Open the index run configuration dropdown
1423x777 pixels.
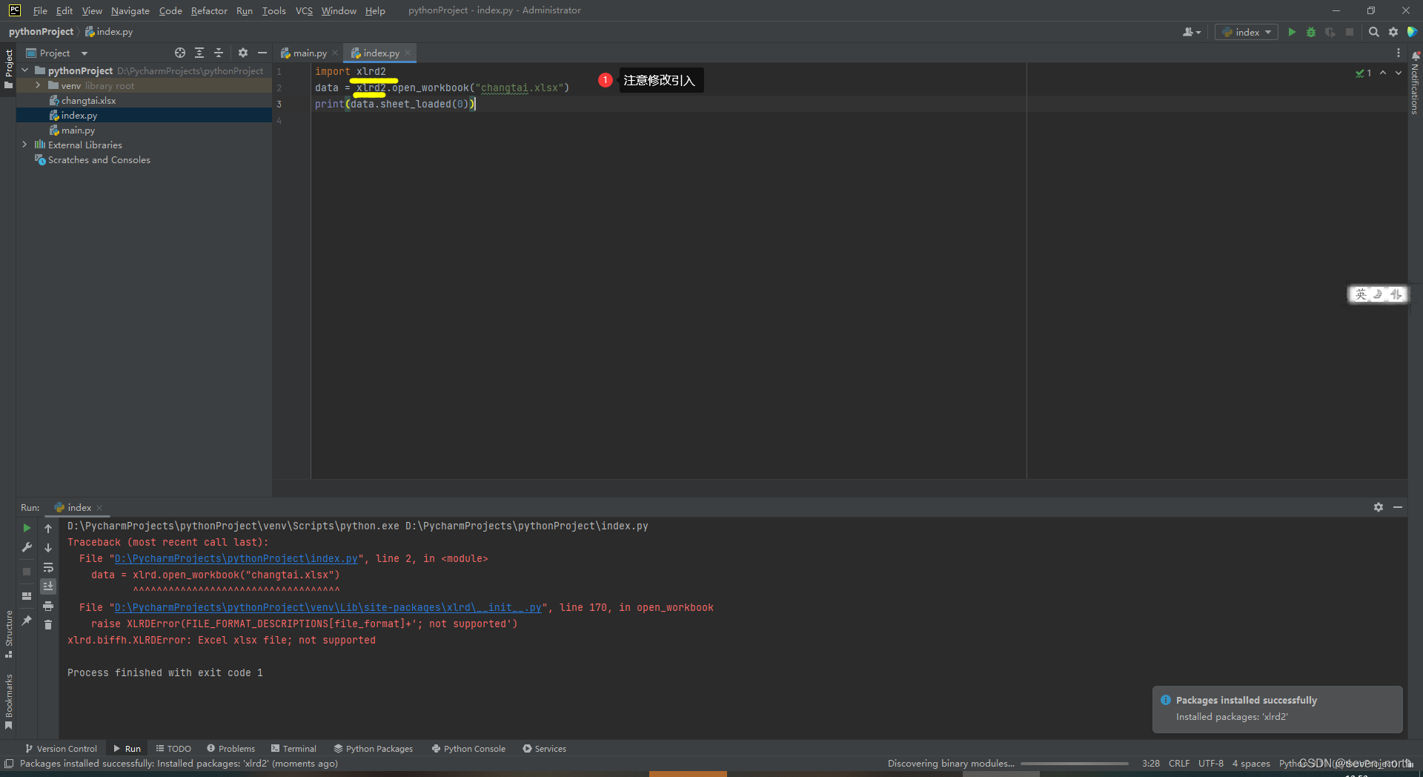[1247, 32]
